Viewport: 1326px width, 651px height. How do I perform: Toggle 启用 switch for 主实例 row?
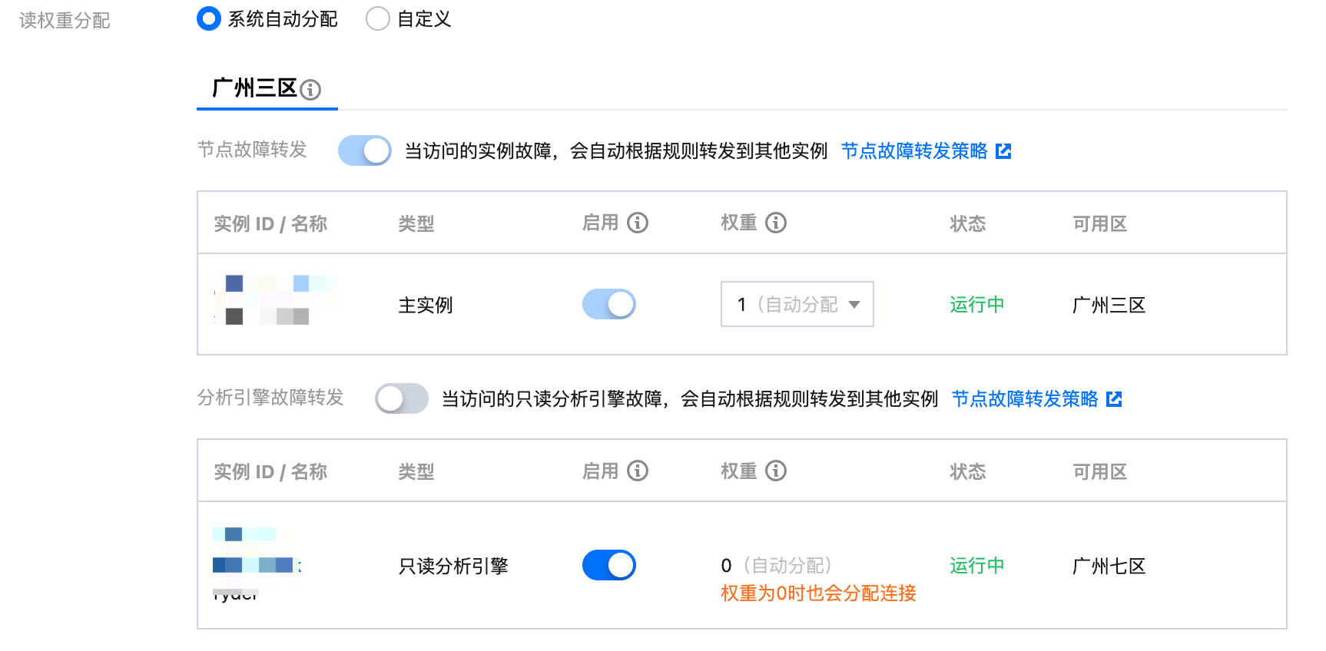pyautogui.click(x=608, y=304)
